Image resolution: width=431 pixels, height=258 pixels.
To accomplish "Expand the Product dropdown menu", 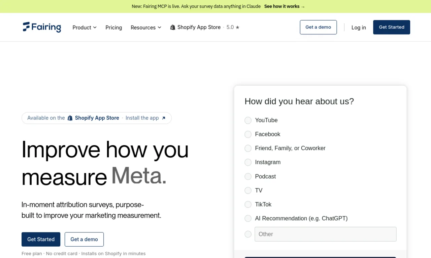I will [85, 28].
